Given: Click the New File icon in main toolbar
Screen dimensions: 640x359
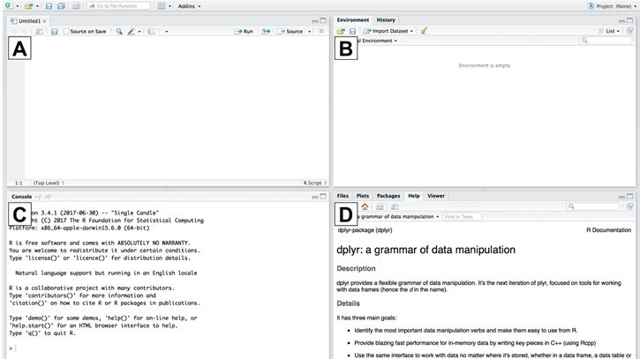Looking at the screenshot, I should click(x=8, y=6).
